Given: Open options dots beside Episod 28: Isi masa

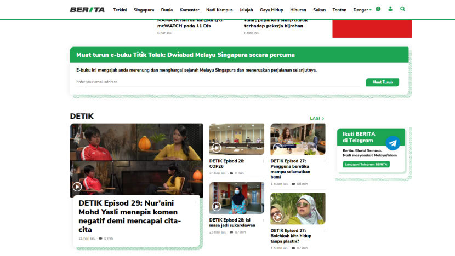Looking at the screenshot, I should click(263, 220).
